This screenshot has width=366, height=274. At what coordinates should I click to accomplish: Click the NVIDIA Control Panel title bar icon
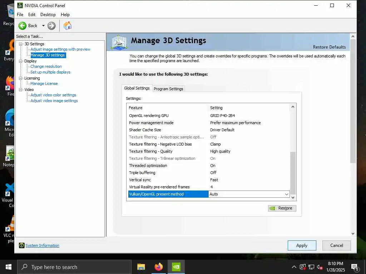point(20,5)
